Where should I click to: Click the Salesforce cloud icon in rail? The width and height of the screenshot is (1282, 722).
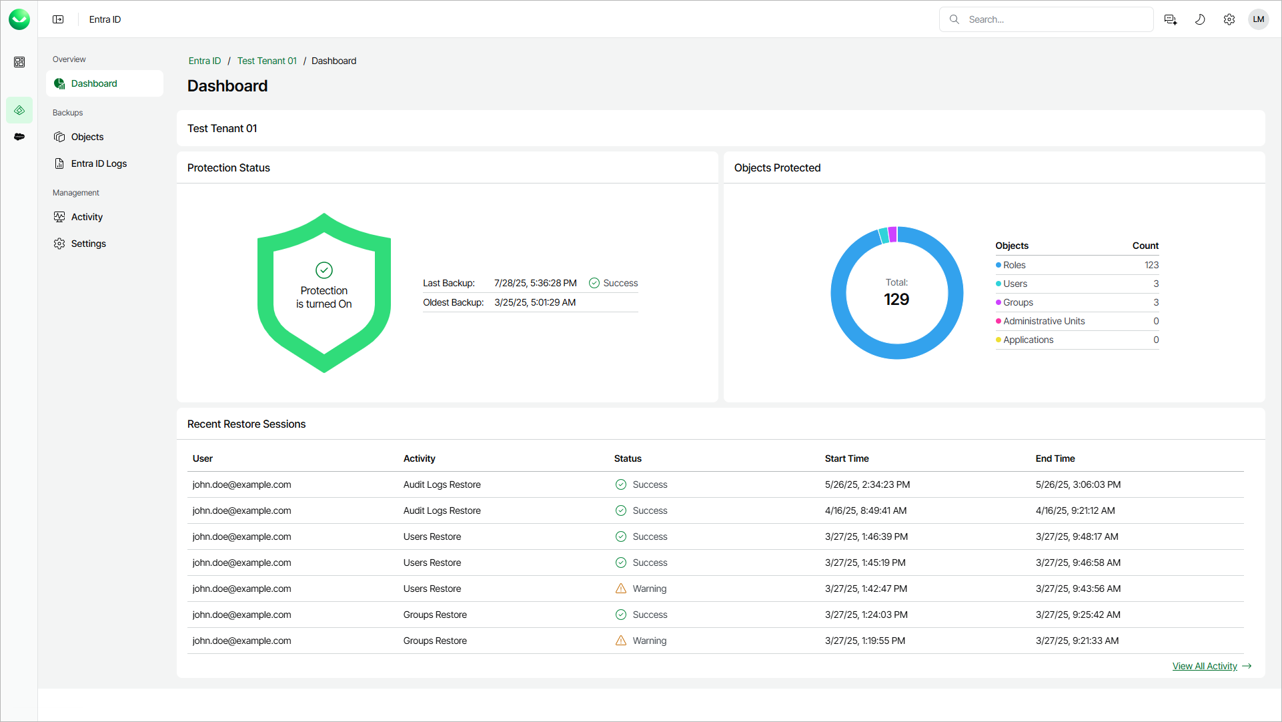coord(19,137)
